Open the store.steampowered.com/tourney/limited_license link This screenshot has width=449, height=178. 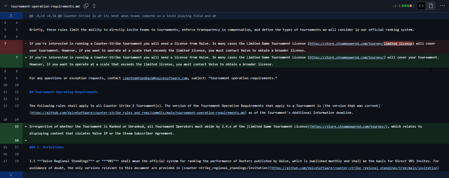click(x=360, y=43)
